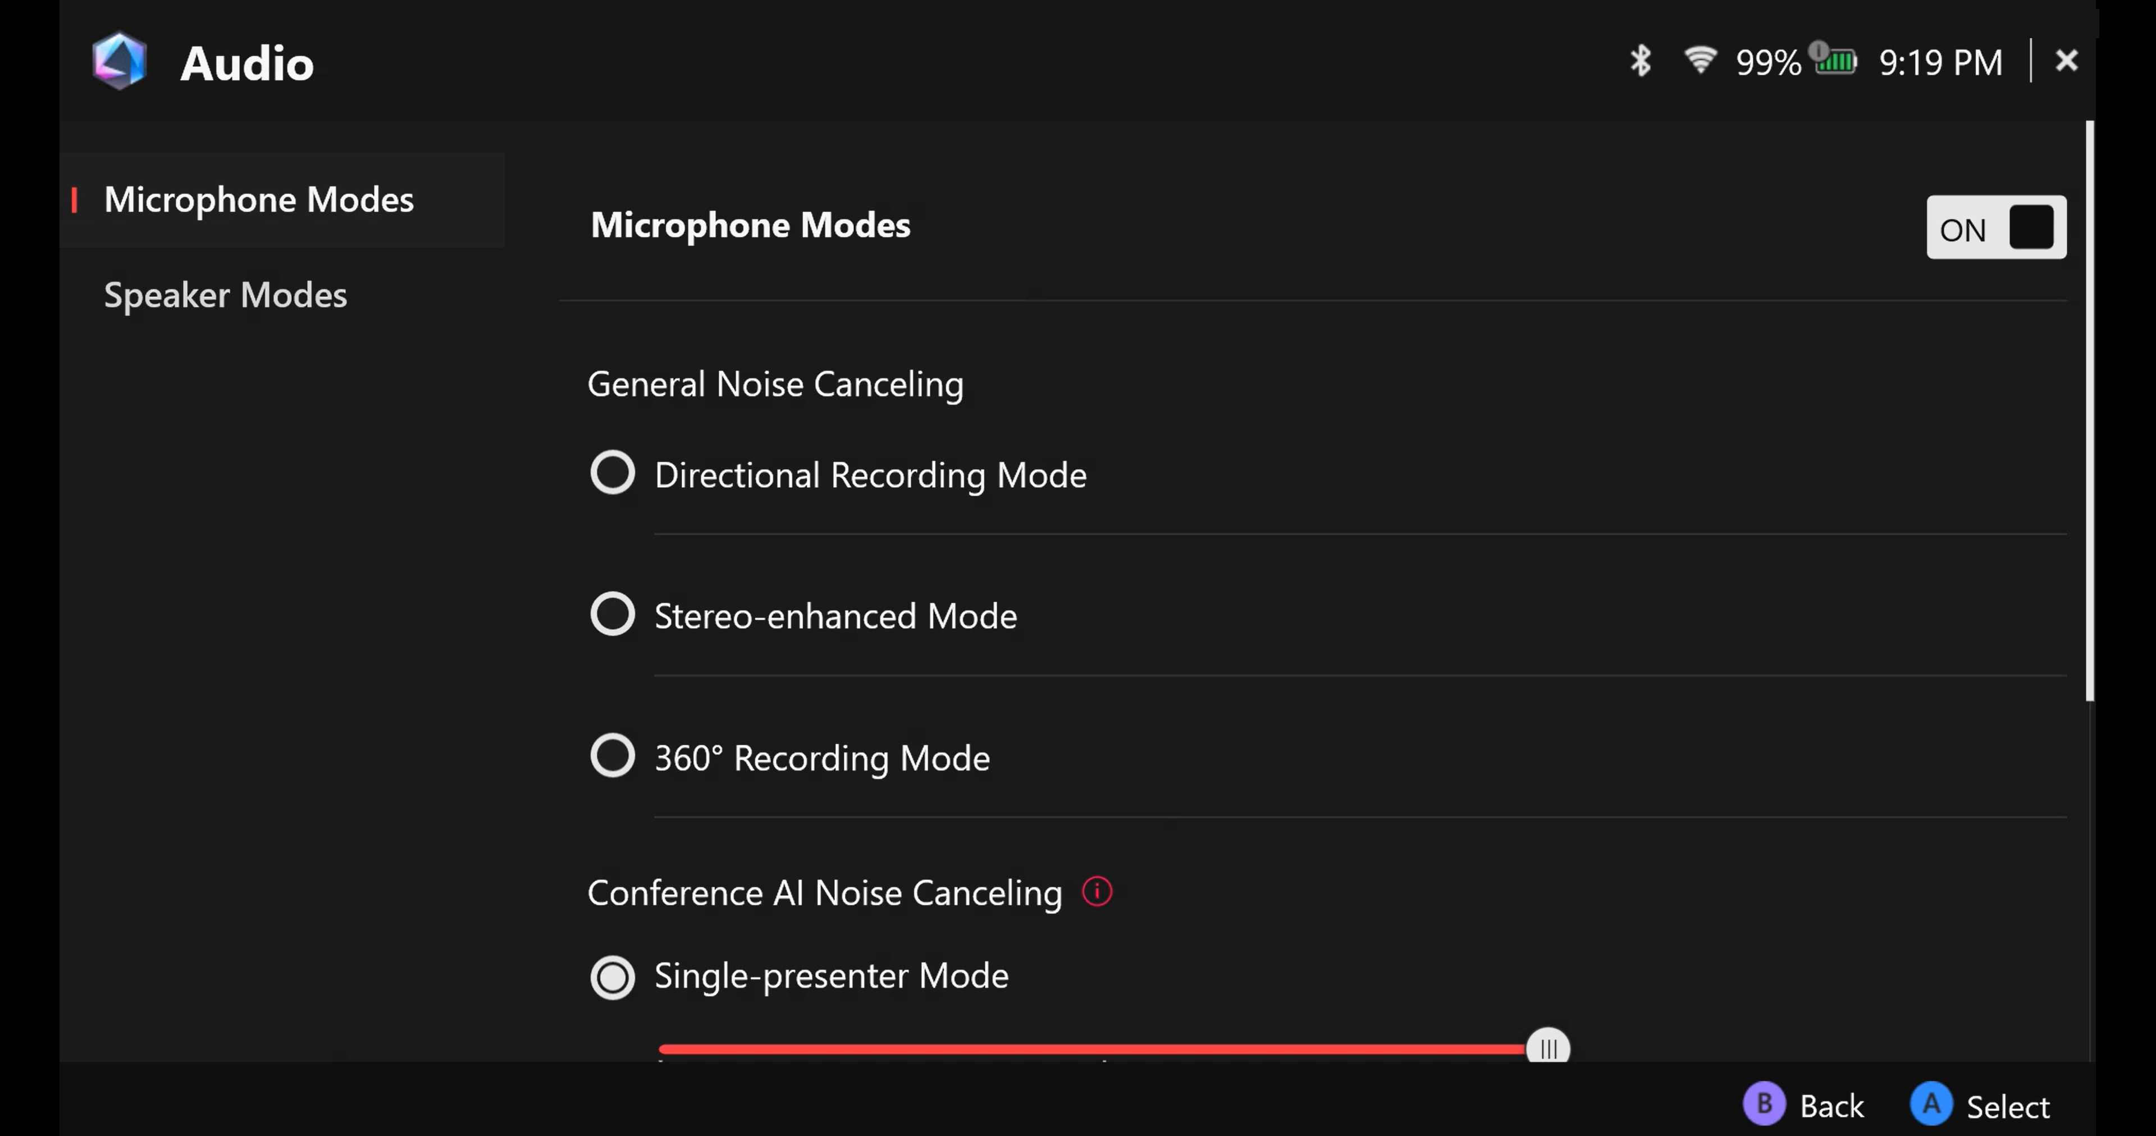Open Conference AI Noise Canceling info icon
Viewport: 2156px width, 1136px height.
click(1097, 892)
